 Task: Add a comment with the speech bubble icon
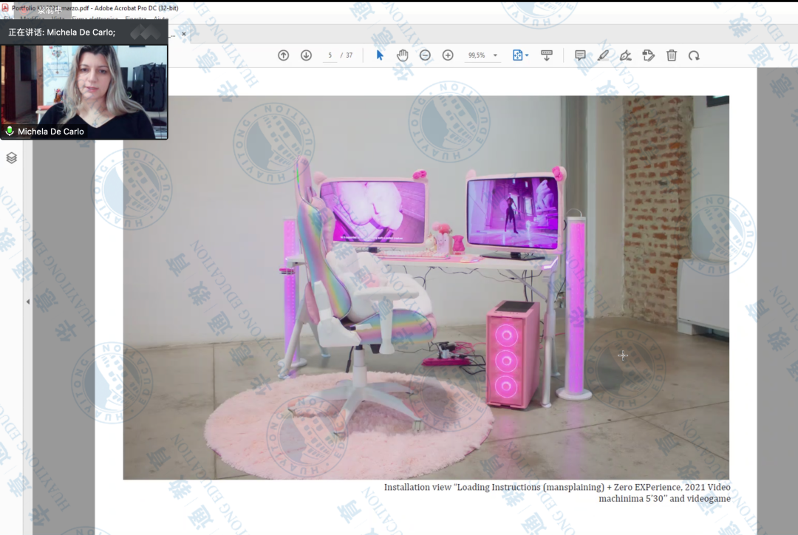point(580,55)
